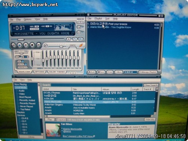Select the 'Welcome To My World' track row
The image size is (188, 141).
pos(99,105)
